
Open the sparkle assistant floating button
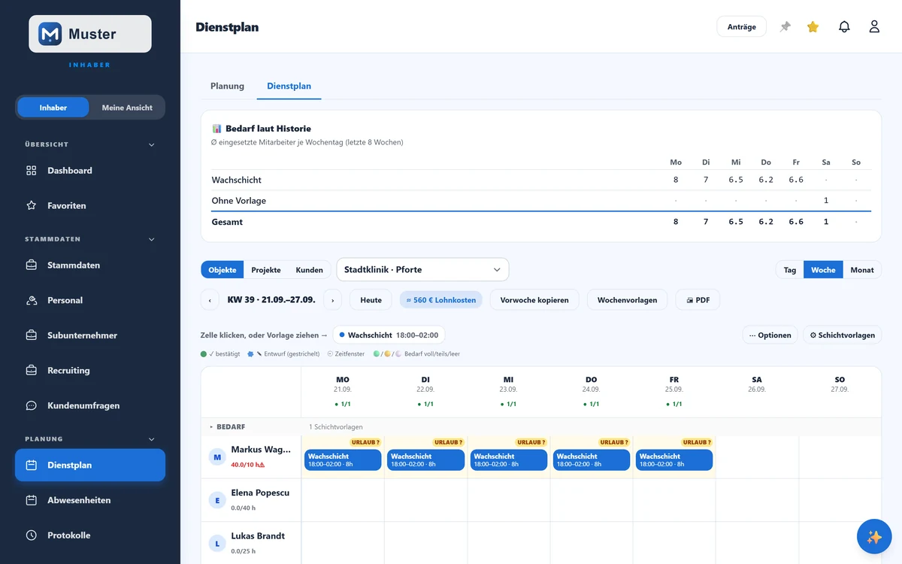click(874, 536)
